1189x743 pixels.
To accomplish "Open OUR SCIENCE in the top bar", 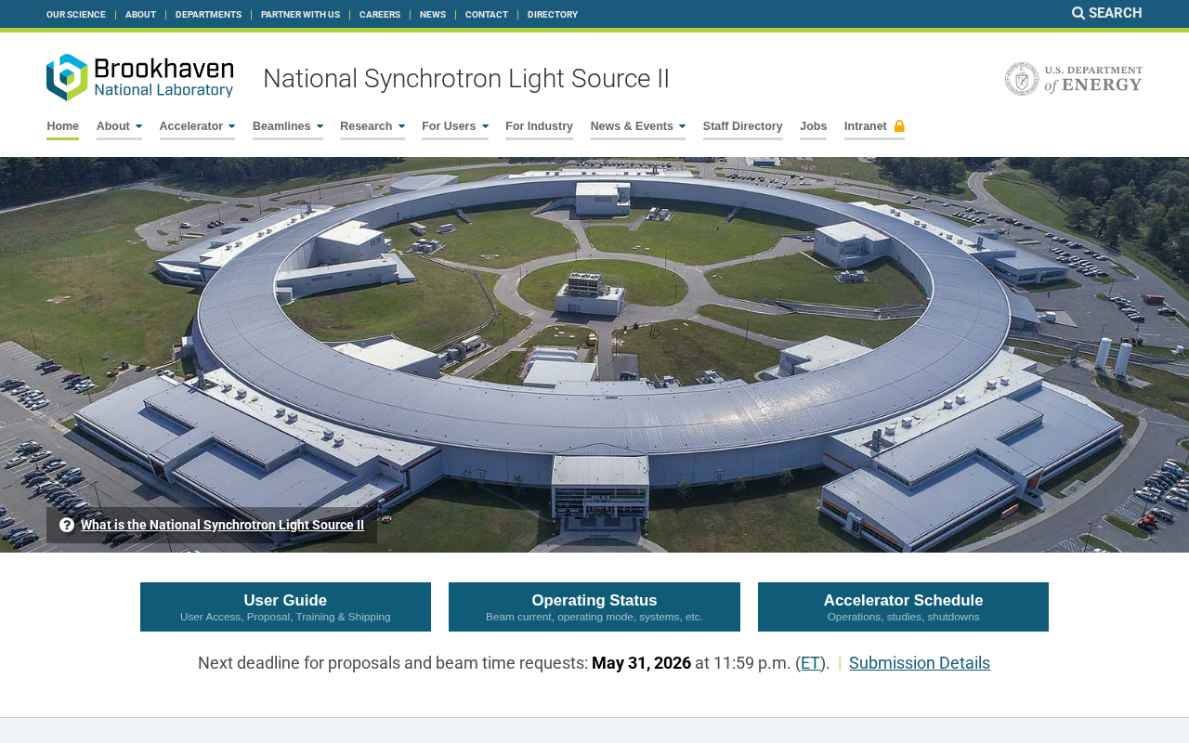I will 76,15.
